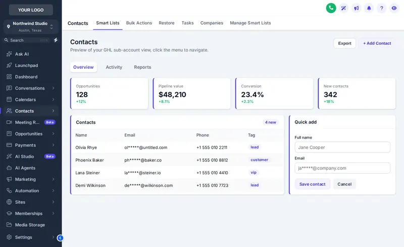
Task: Click the Export button
Action: pos(344,44)
